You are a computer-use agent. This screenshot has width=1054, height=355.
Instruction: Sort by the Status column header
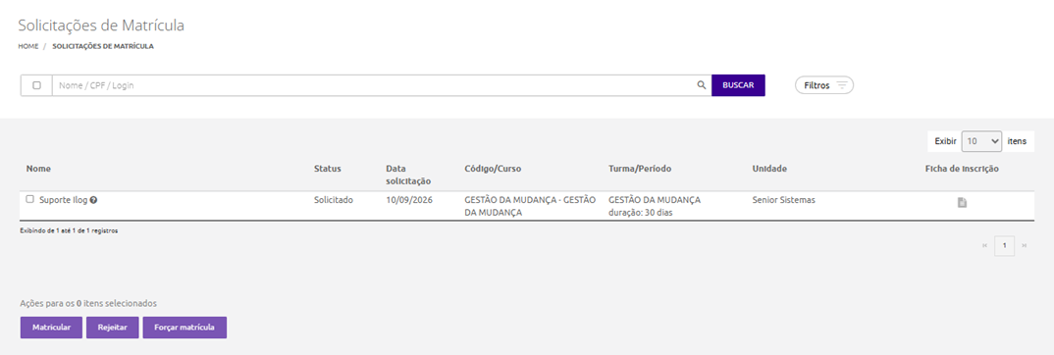pyautogui.click(x=328, y=169)
